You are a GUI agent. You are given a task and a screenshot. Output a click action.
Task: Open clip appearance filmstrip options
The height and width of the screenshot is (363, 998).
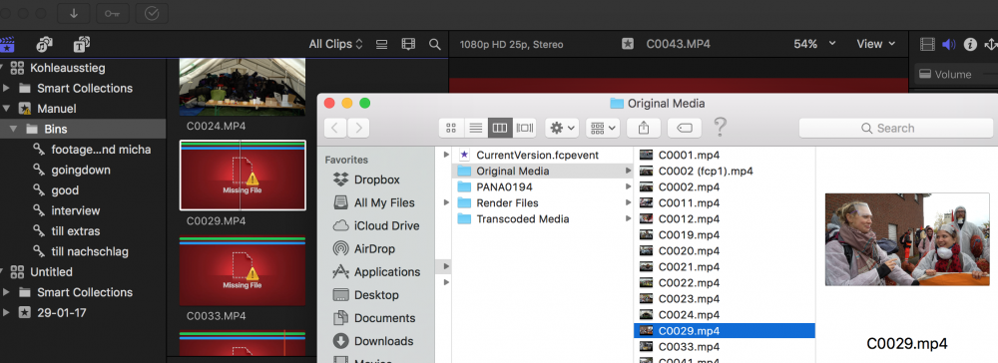(x=408, y=44)
